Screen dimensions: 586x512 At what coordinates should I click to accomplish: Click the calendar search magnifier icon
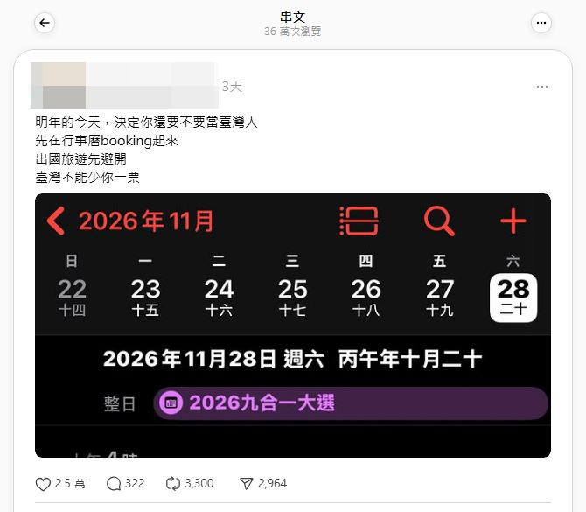439,221
